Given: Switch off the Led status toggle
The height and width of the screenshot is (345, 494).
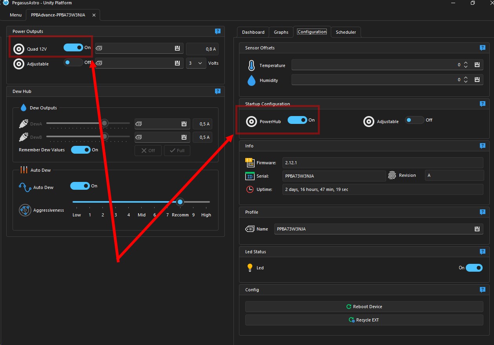Looking at the screenshot, I should click(x=474, y=268).
